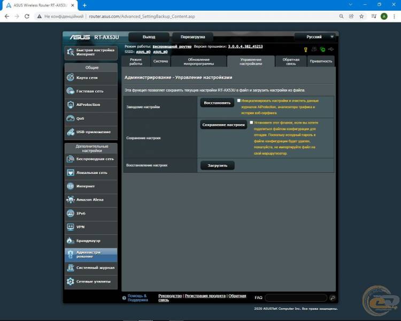Screen dimensions: 401x321
Task: Click the Internet globe icon in sidebar
Action: tap(71, 186)
